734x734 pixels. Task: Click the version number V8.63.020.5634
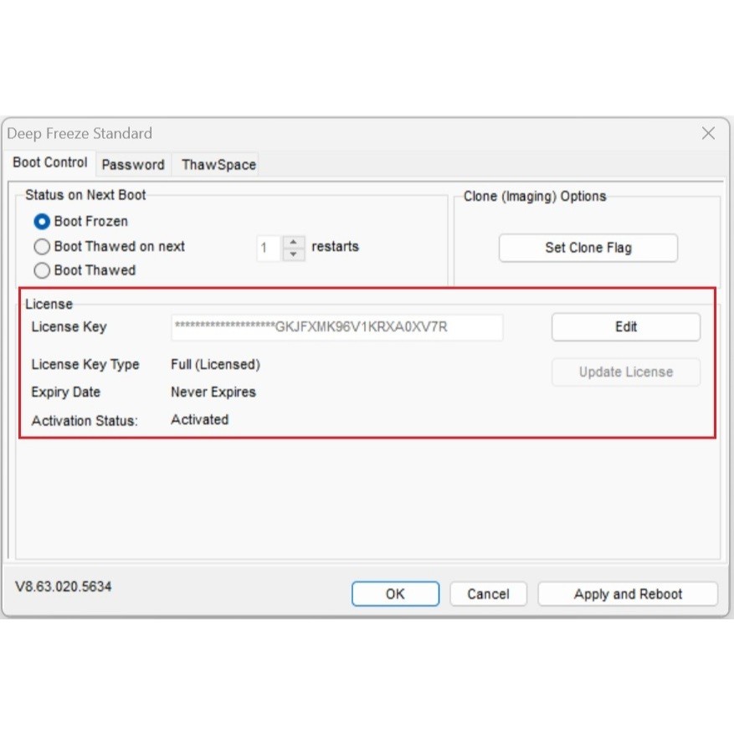64,587
